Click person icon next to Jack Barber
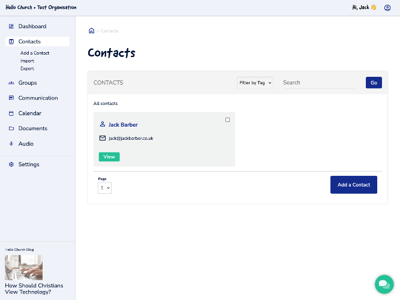 [x=103, y=124]
